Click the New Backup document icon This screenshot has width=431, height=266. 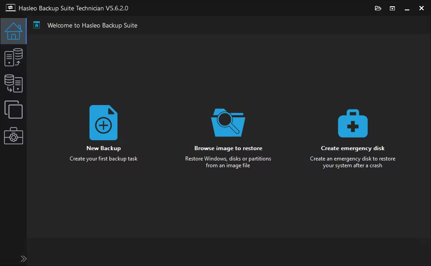point(103,122)
